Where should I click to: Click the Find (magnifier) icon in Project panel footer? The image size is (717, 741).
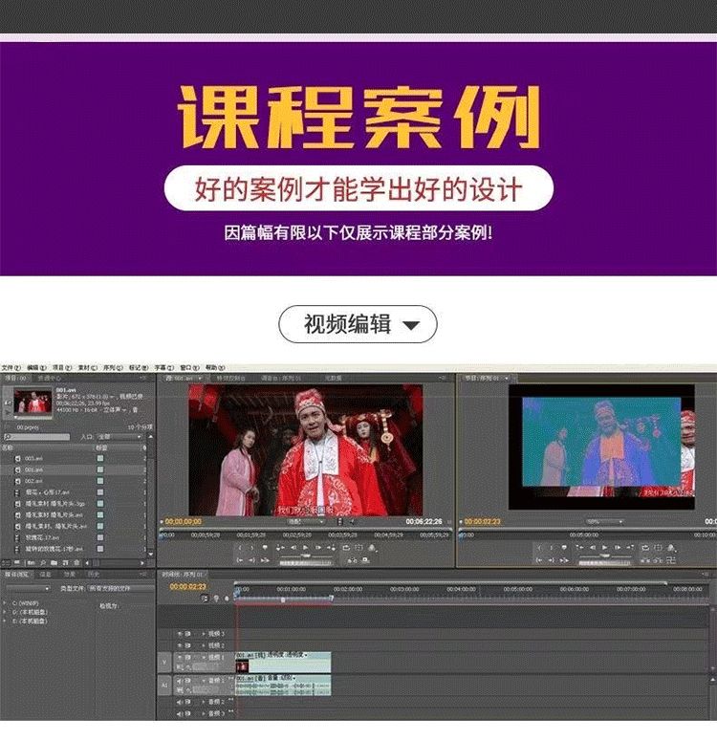tap(42, 563)
